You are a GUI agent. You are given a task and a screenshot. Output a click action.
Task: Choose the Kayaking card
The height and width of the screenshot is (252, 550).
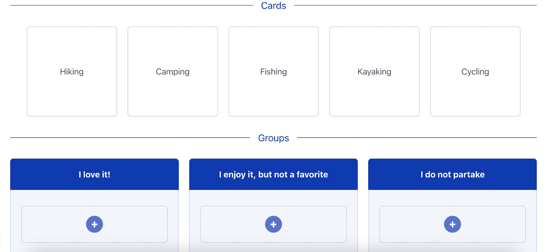coord(374,72)
